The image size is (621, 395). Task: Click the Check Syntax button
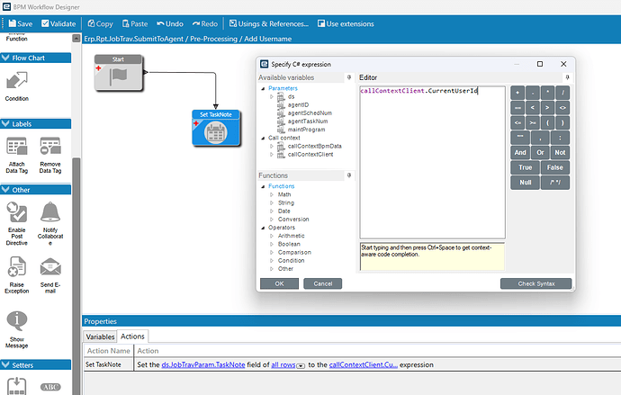pyautogui.click(x=535, y=283)
